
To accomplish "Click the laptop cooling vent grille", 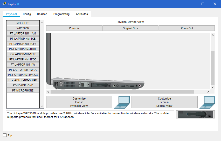I will point(70,84).
